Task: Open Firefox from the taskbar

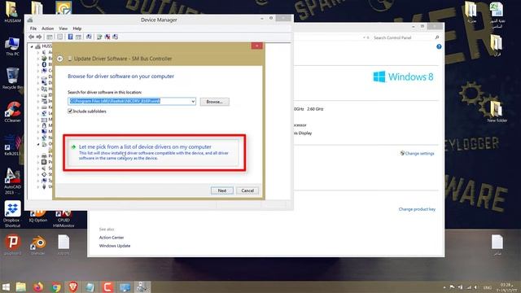Action: 38,287
